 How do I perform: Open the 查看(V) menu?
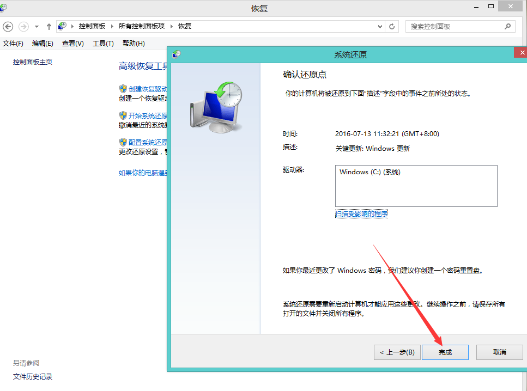(73, 44)
